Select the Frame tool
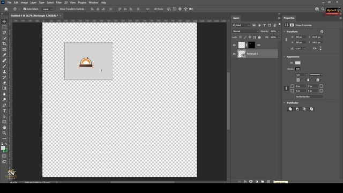 tap(4, 49)
